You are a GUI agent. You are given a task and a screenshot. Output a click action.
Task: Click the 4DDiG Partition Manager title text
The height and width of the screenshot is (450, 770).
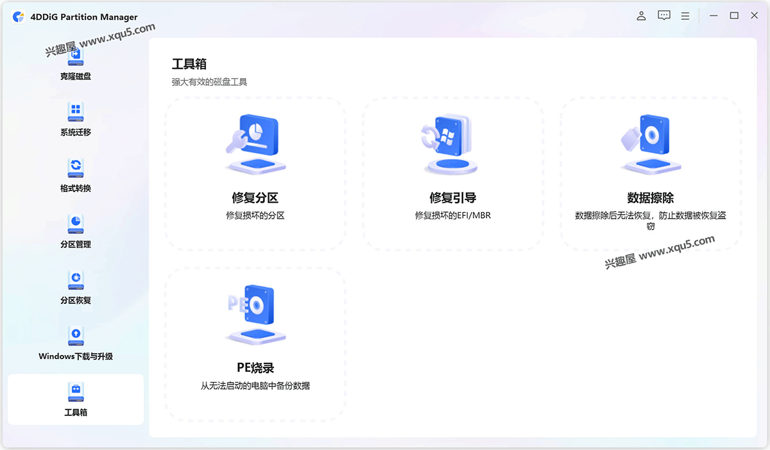point(84,17)
